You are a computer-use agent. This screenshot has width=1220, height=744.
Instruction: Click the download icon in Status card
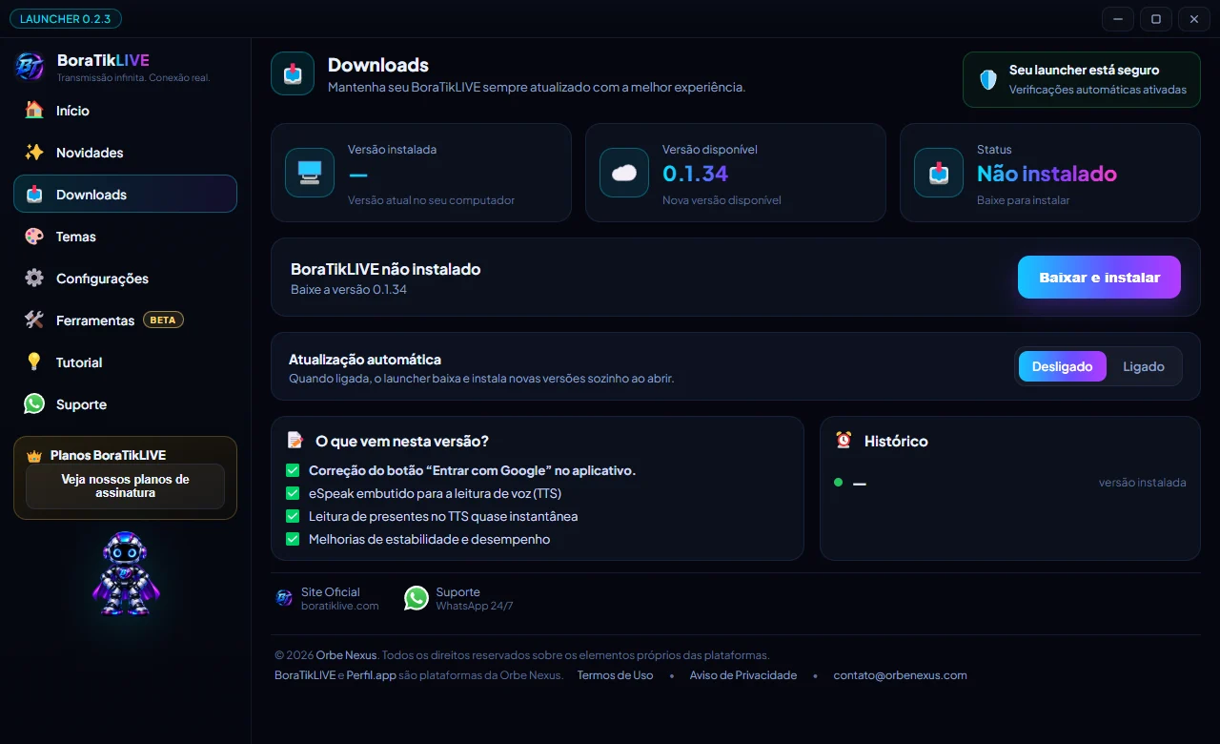(939, 173)
